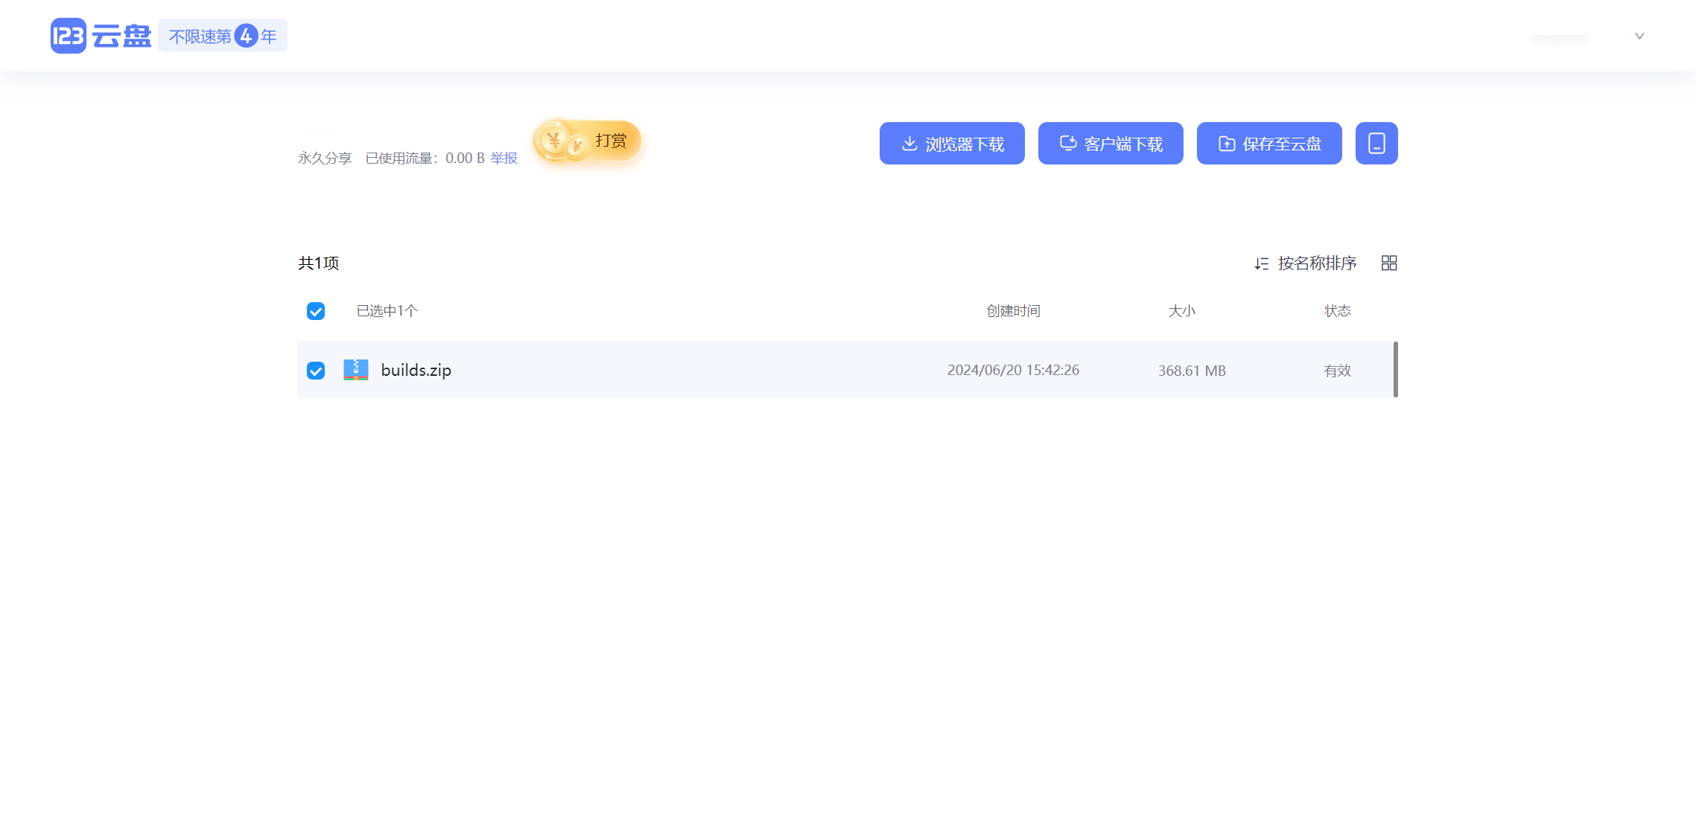
Task: Uncheck the builds.zip checkbox
Action: coord(316,371)
